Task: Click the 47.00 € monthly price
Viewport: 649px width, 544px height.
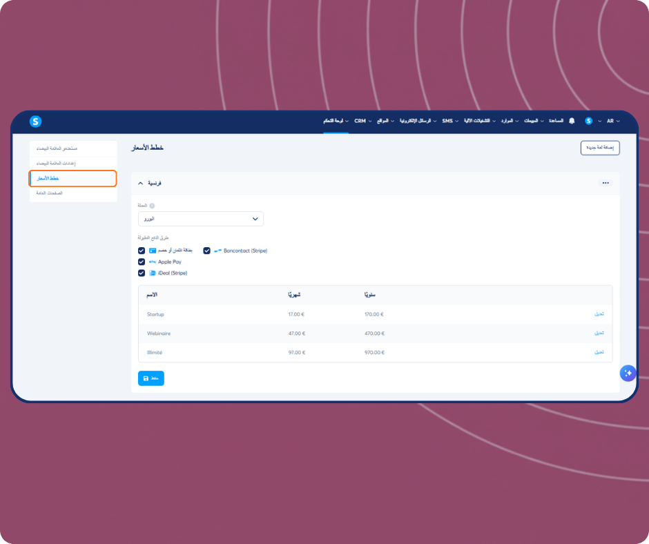Action: click(297, 333)
